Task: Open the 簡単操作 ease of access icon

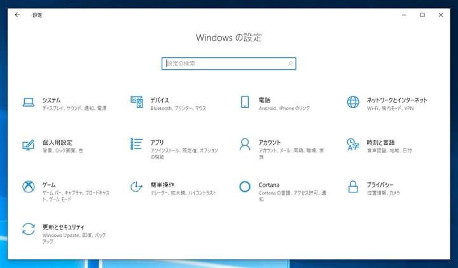Action: point(136,187)
